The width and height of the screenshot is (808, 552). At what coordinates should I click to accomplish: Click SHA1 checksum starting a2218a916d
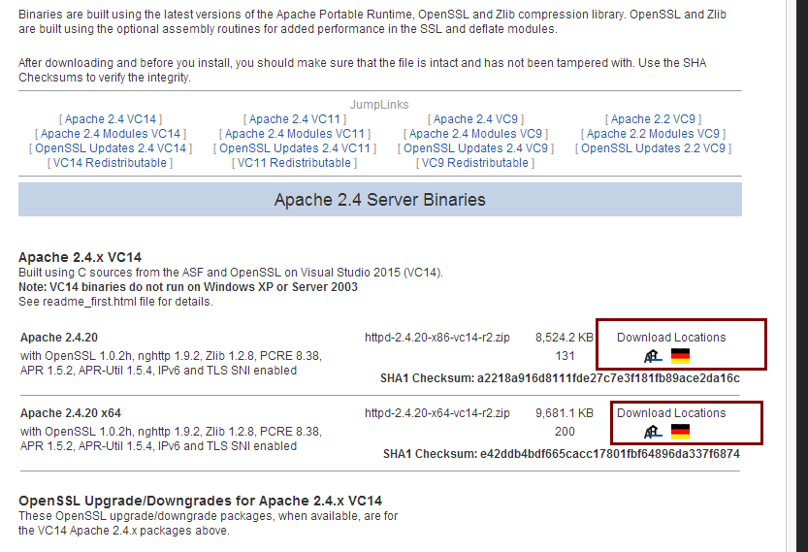tap(608, 378)
